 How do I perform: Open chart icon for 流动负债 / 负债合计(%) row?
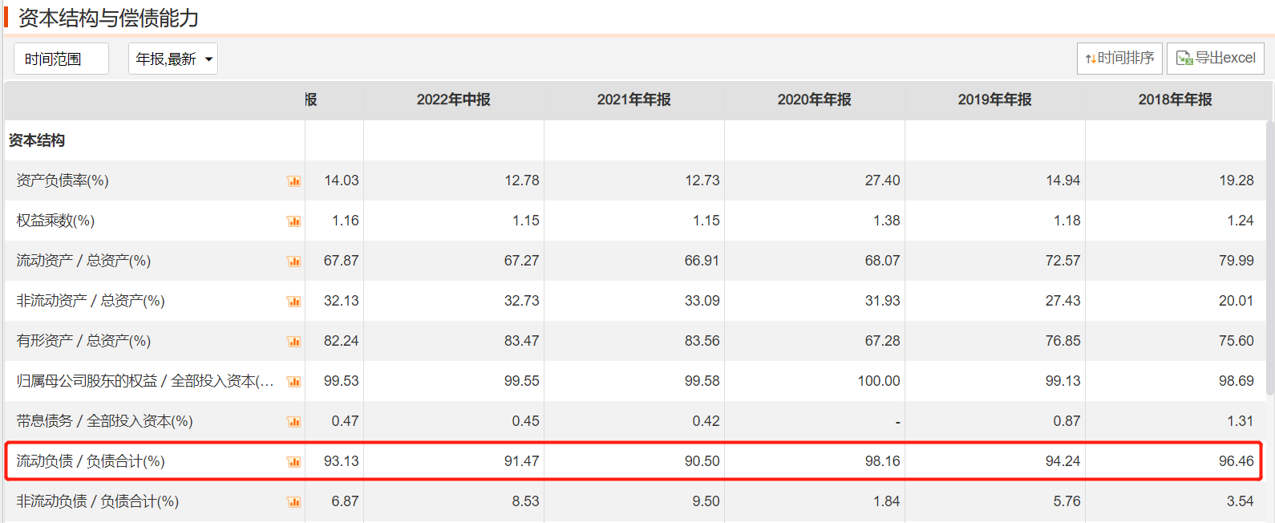tap(294, 462)
